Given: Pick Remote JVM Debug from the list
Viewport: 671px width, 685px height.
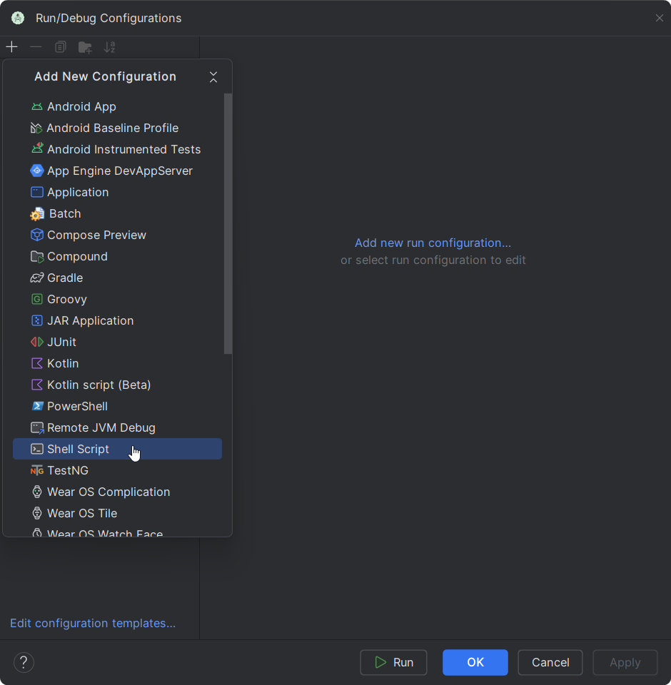Looking at the screenshot, I should (x=117, y=427).
